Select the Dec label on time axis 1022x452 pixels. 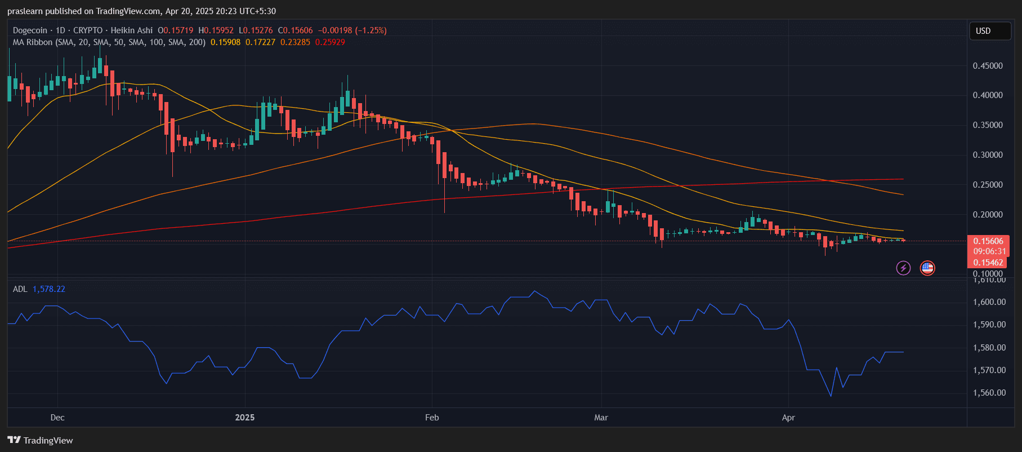tap(57, 418)
